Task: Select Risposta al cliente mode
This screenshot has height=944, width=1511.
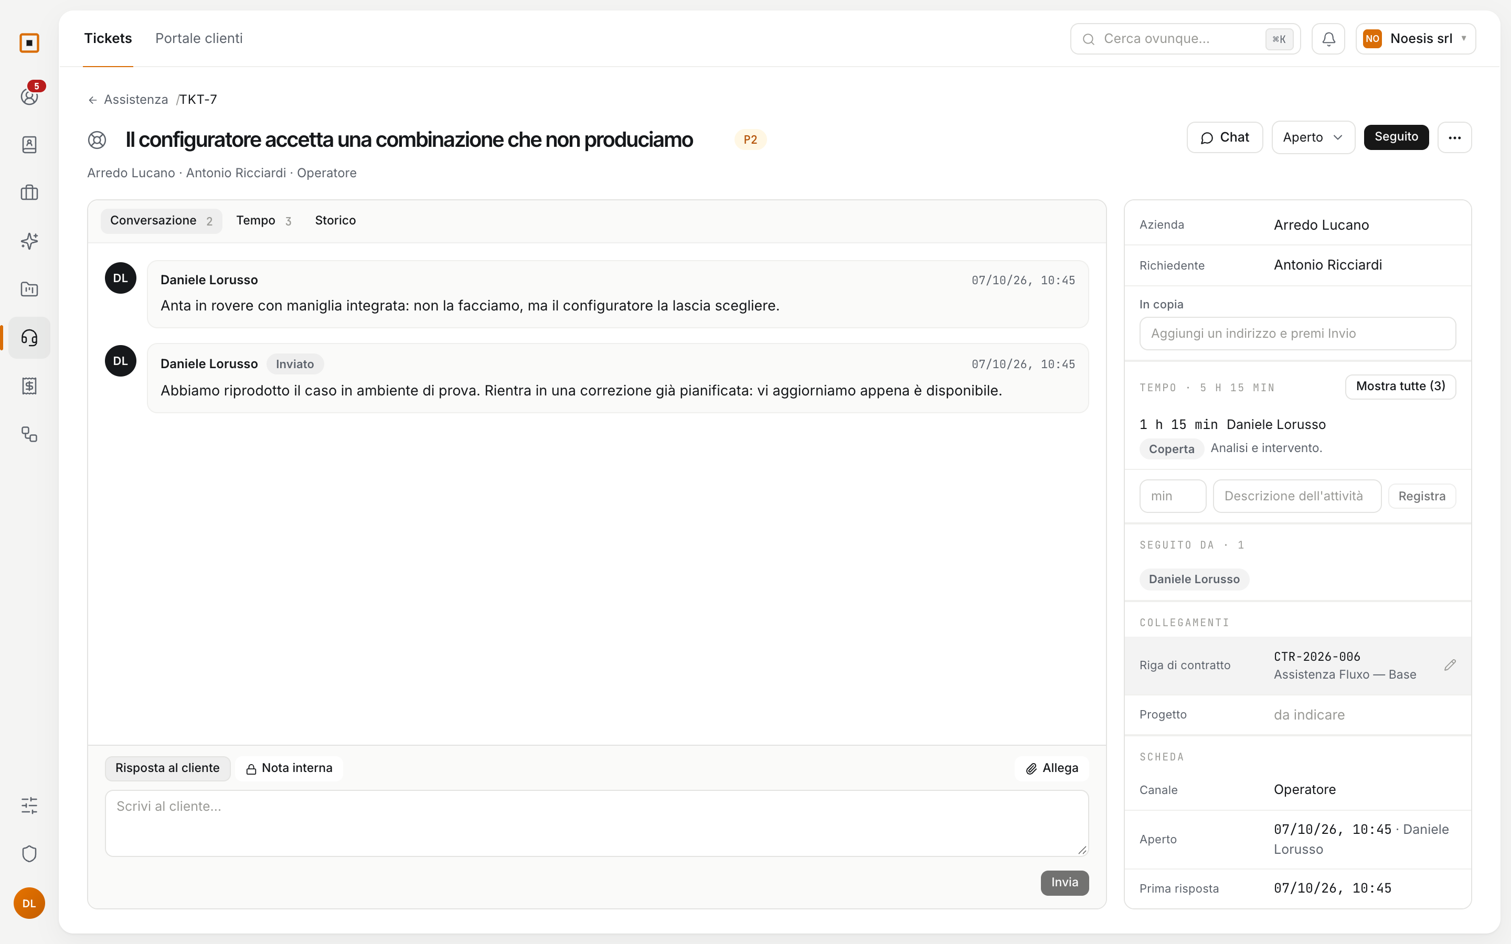Action: [x=167, y=768]
